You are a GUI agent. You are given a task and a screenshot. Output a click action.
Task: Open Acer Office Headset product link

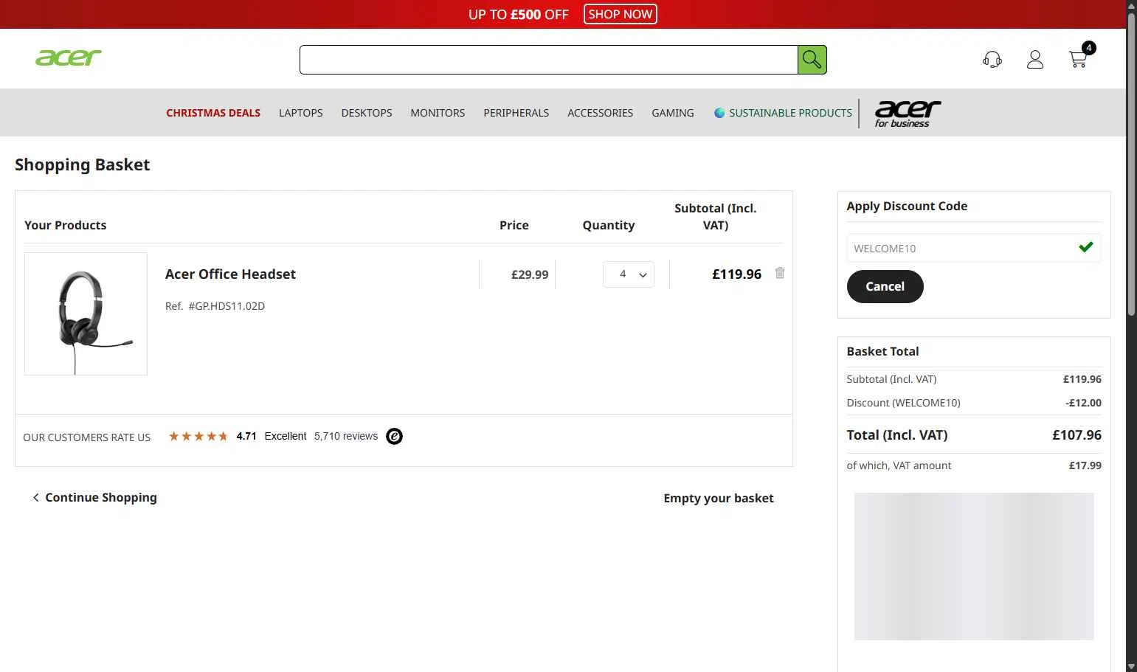230,274
